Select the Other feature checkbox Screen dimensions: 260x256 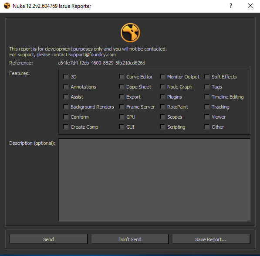pos(207,127)
